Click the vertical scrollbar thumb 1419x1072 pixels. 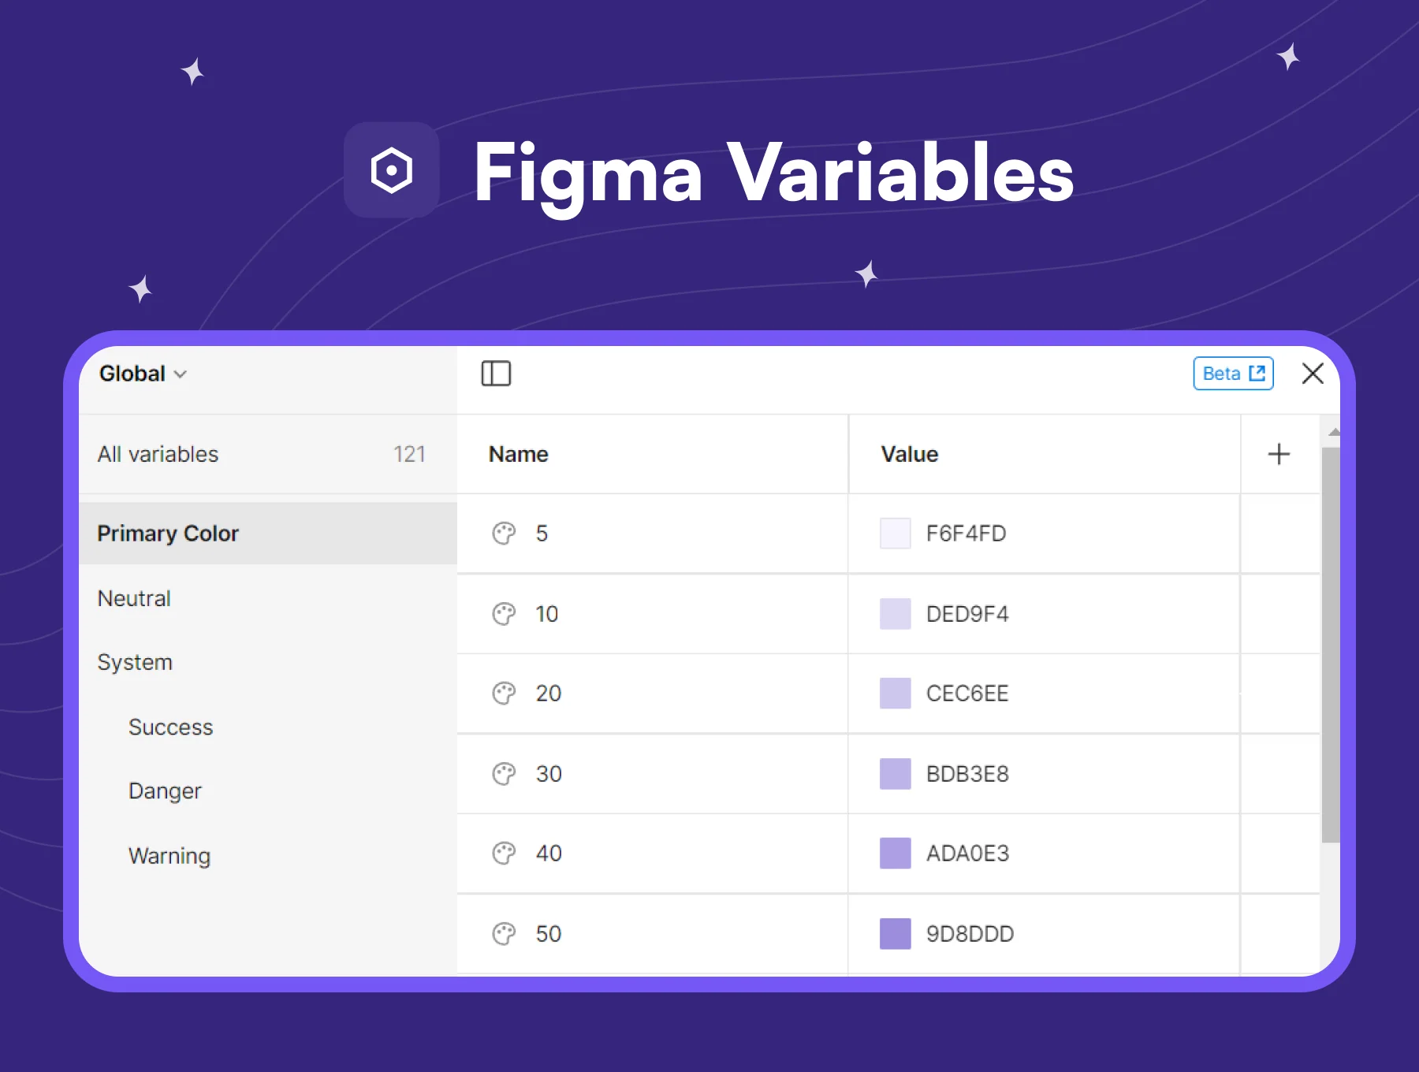(x=1331, y=645)
